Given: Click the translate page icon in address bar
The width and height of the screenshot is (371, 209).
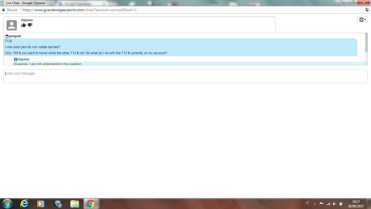Looking at the screenshot, I should [x=367, y=10].
